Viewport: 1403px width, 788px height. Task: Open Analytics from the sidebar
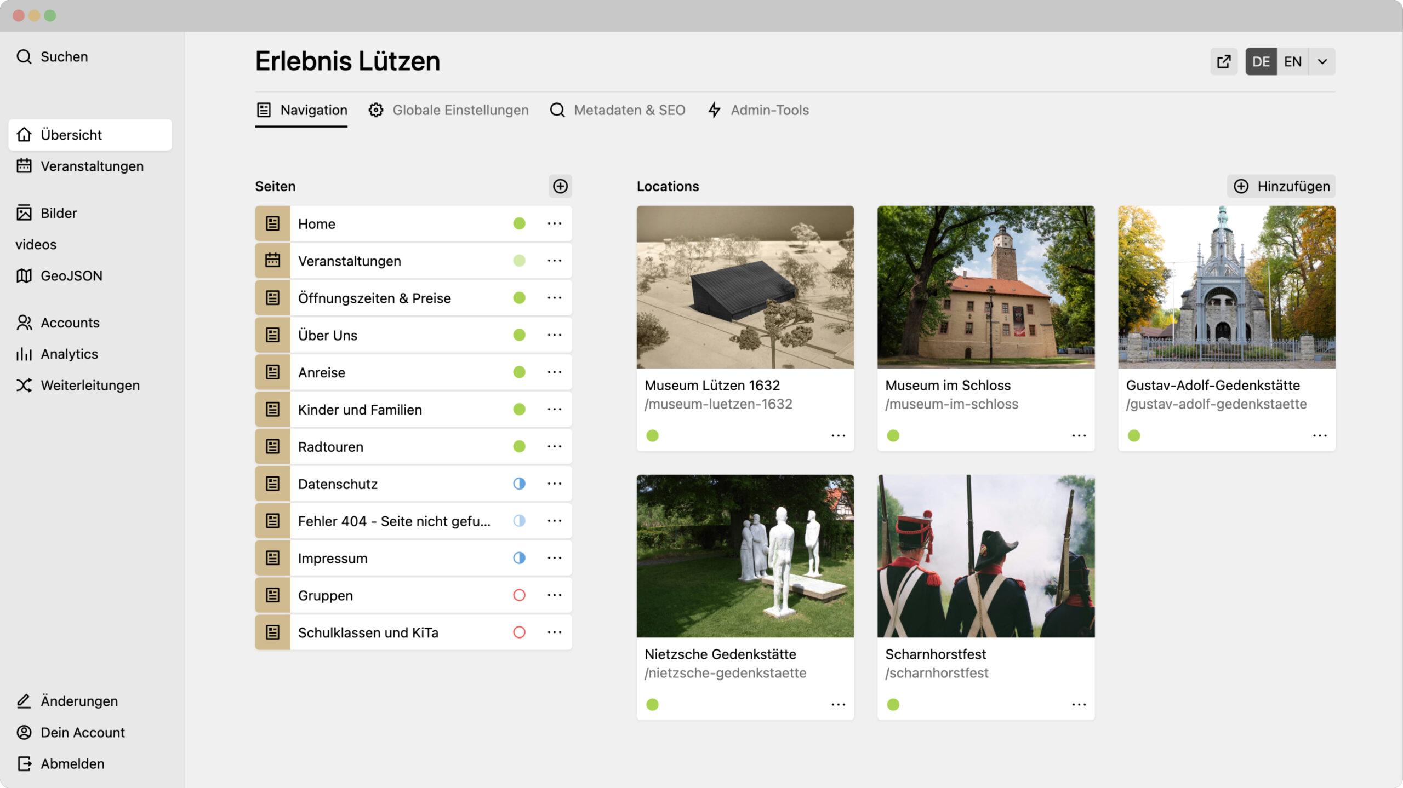[x=69, y=354]
